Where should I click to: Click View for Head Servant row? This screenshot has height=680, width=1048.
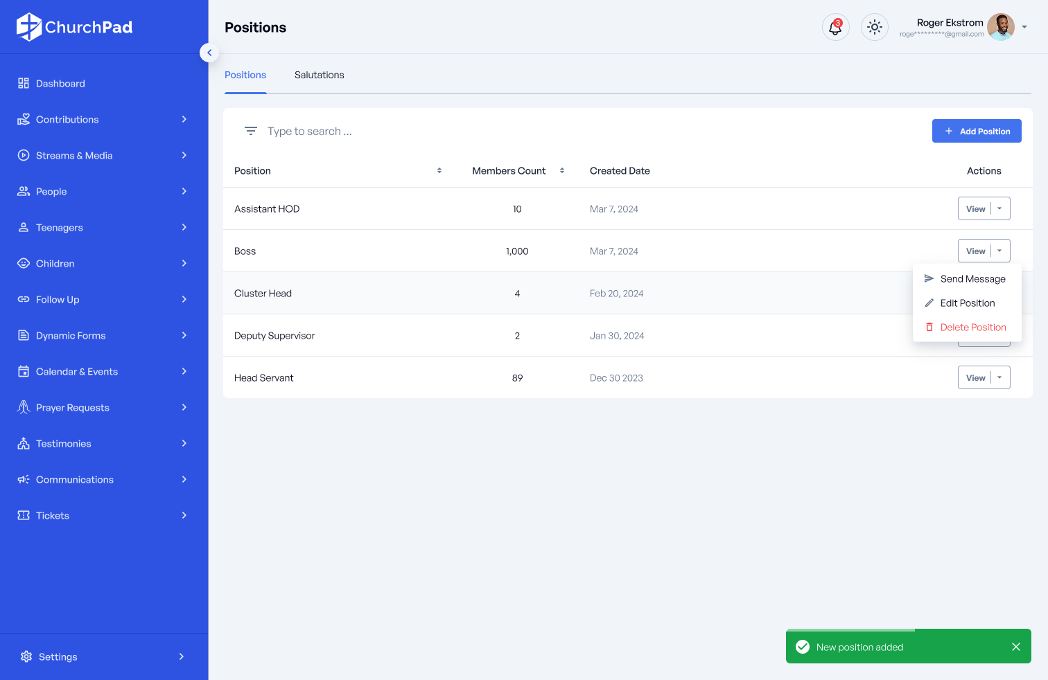(975, 378)
